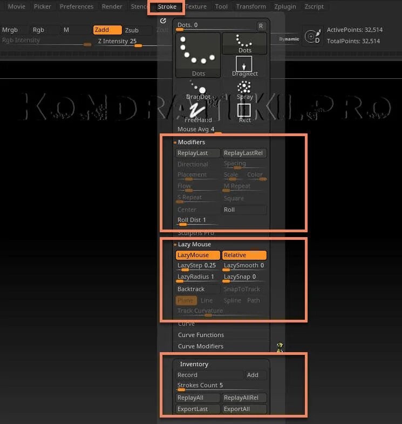Click the TotalPoints: 32,514 readout
Viewport: 402px width, 424px height.
tap(353, 41)
